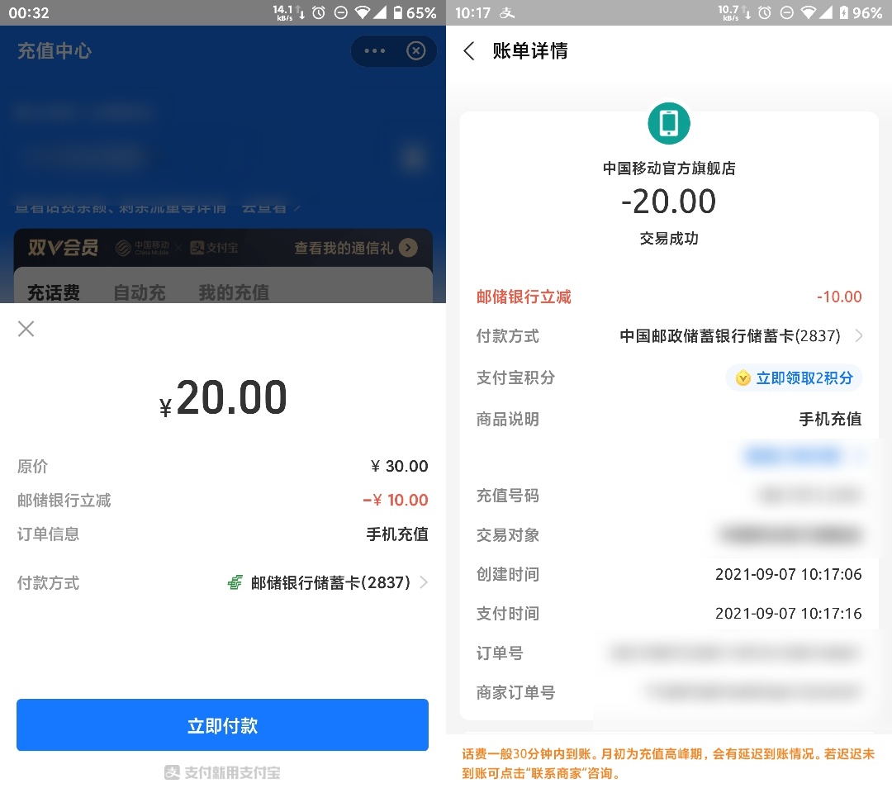Tap the back arrow beside 账单详情
This screenshot has width=892, height=793.
(x=469, y=51)
